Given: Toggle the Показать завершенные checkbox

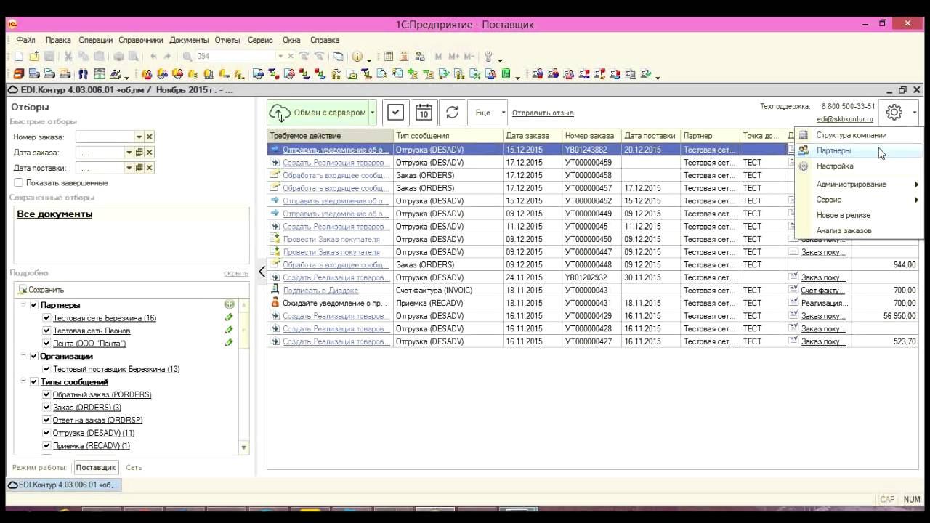Looking at the screenshot, I should pos(19,183).
